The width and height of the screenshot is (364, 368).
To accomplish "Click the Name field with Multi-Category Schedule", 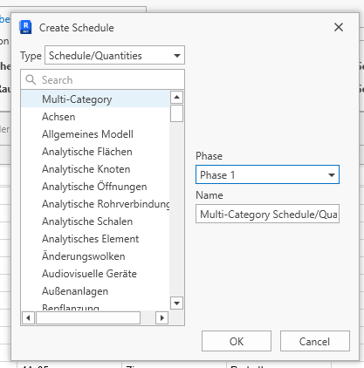I will (267, 214).
